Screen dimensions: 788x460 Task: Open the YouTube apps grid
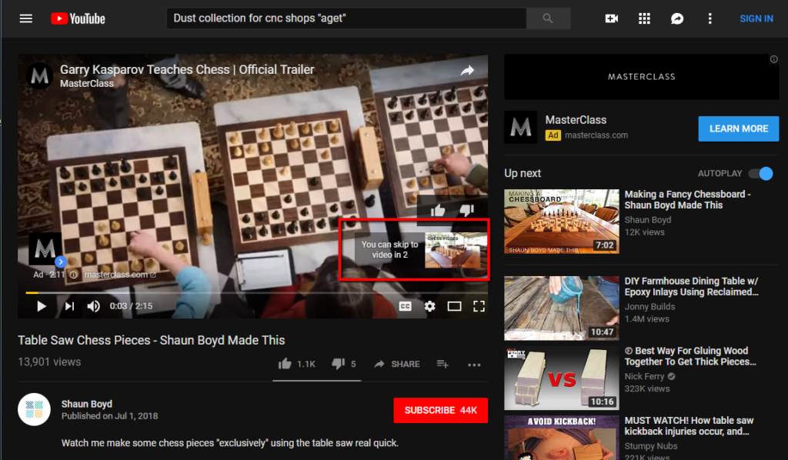[644, 18]
